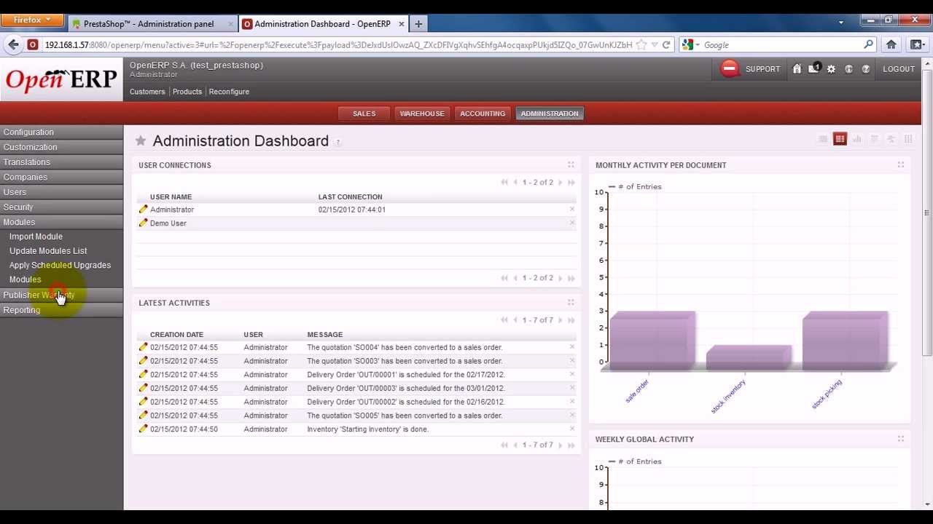933x524 pixels.
Task: Open the requests inbox icon with badge 1
Action: click(814, 69)
